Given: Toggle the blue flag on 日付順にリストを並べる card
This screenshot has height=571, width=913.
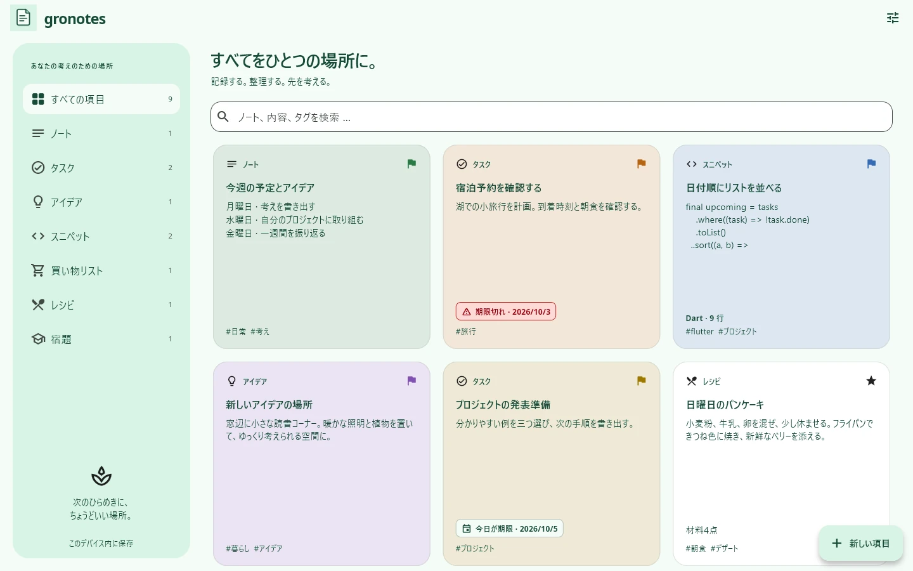Looking at the screenshot, I should [x=871, y=164].
